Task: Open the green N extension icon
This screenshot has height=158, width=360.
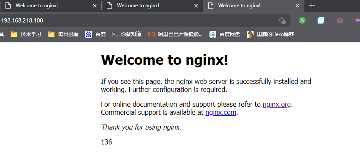Action: pos(302,20)
